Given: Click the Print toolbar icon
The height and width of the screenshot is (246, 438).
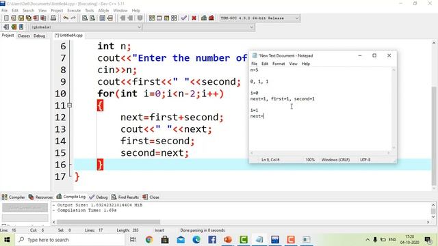Looking at the screenshot, I should [x=53, y=18].
